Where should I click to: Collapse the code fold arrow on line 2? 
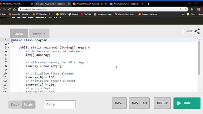pyautogui.click(x=9, y=44)
